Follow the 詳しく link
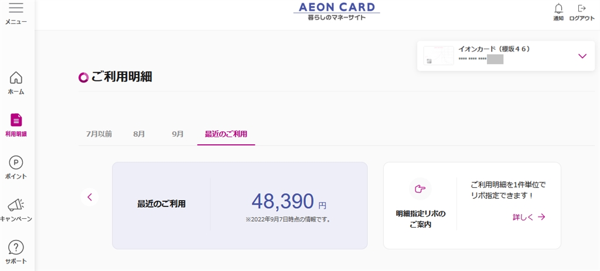The image size is (600, 271). tap(529, 217)
